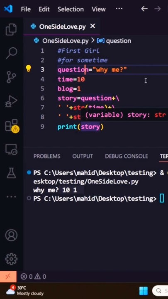Open Source Control view
This screenshot has height=299, width=168.
(11, 77)
